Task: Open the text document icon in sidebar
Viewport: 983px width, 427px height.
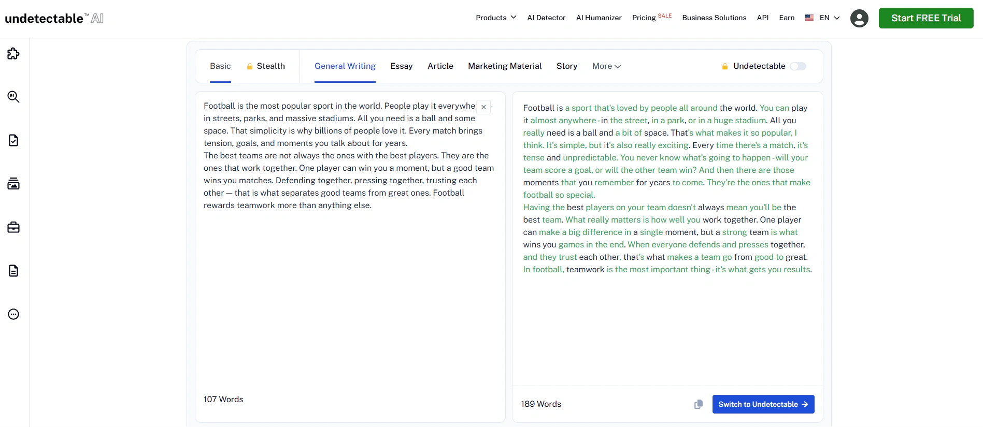Action: [13, 271]
